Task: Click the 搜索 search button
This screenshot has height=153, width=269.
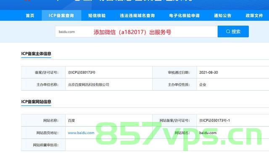Action: coord(233,32)
